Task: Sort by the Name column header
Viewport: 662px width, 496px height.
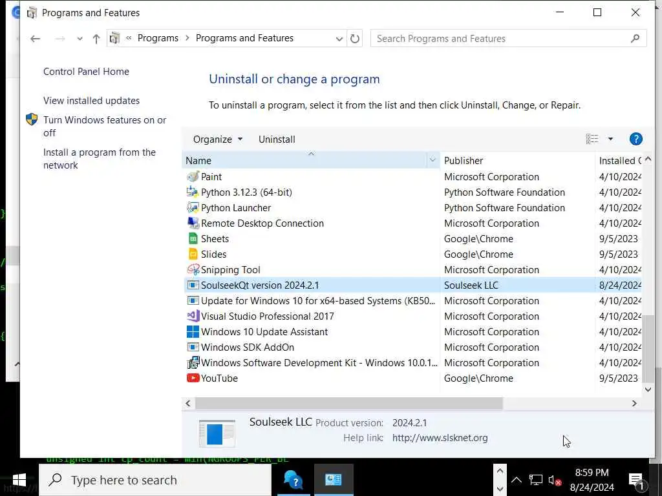Action: pos(306,160)
